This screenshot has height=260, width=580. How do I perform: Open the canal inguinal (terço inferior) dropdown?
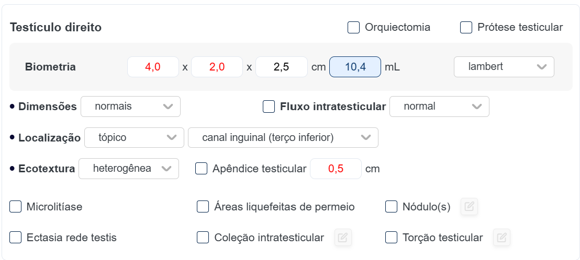pos(283,138)
